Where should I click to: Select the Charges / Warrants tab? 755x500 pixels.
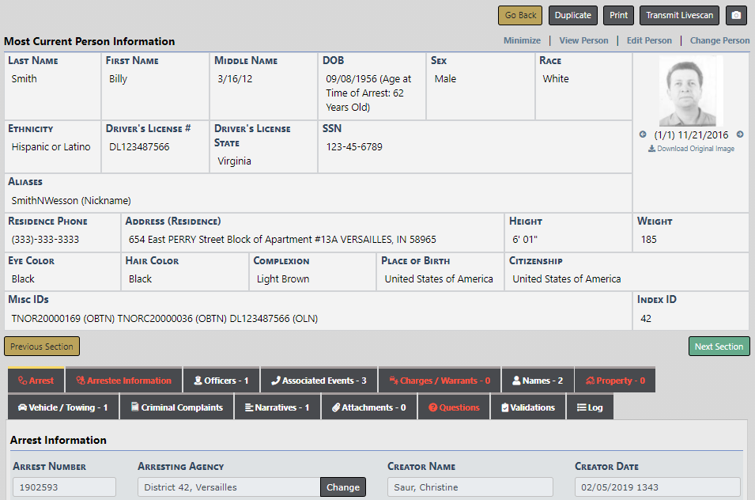click(x=440, y=381)
